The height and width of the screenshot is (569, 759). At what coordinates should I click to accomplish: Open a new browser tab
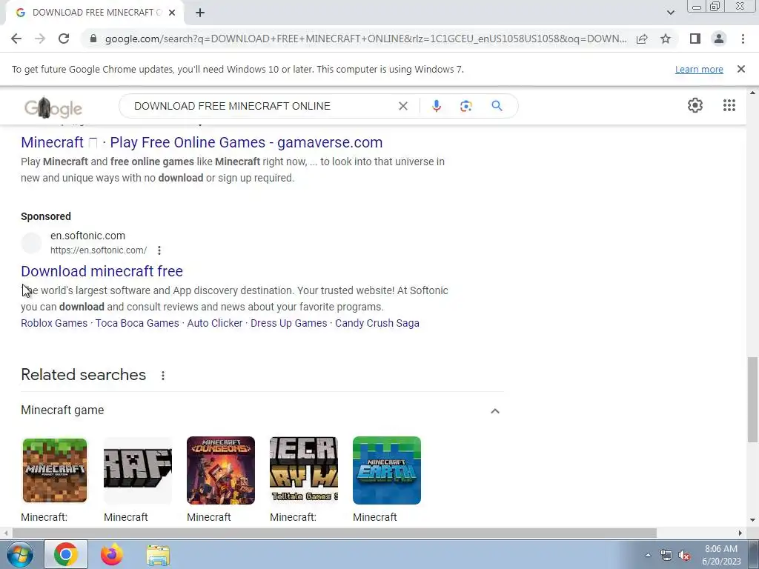200,13
